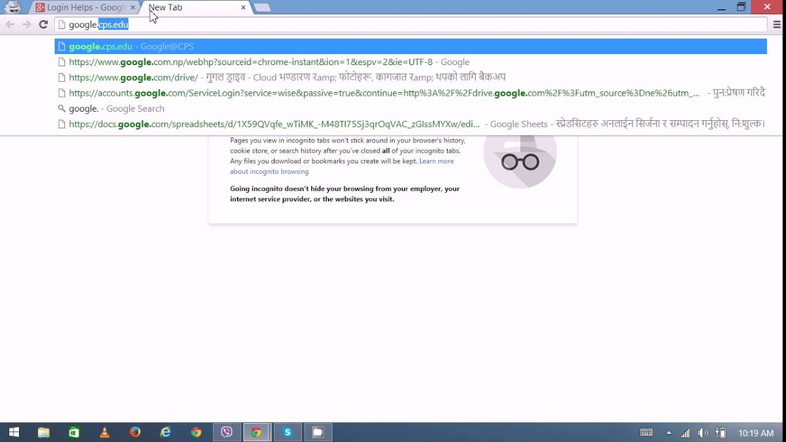
Task: Open the Chrome hamburger menu
Action: (x=777, y=25)
